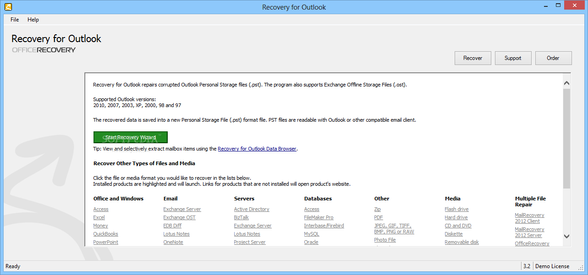
Task: Open the Flash drive link
Action: tap(456, 209)
